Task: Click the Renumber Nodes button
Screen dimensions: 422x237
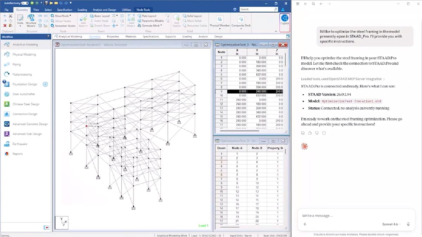Action: click(63, 26)
